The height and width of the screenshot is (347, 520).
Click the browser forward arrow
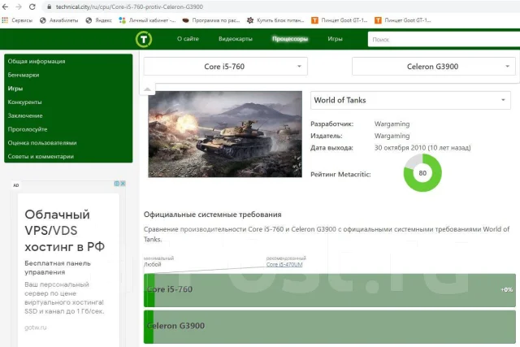coord(19,7)
